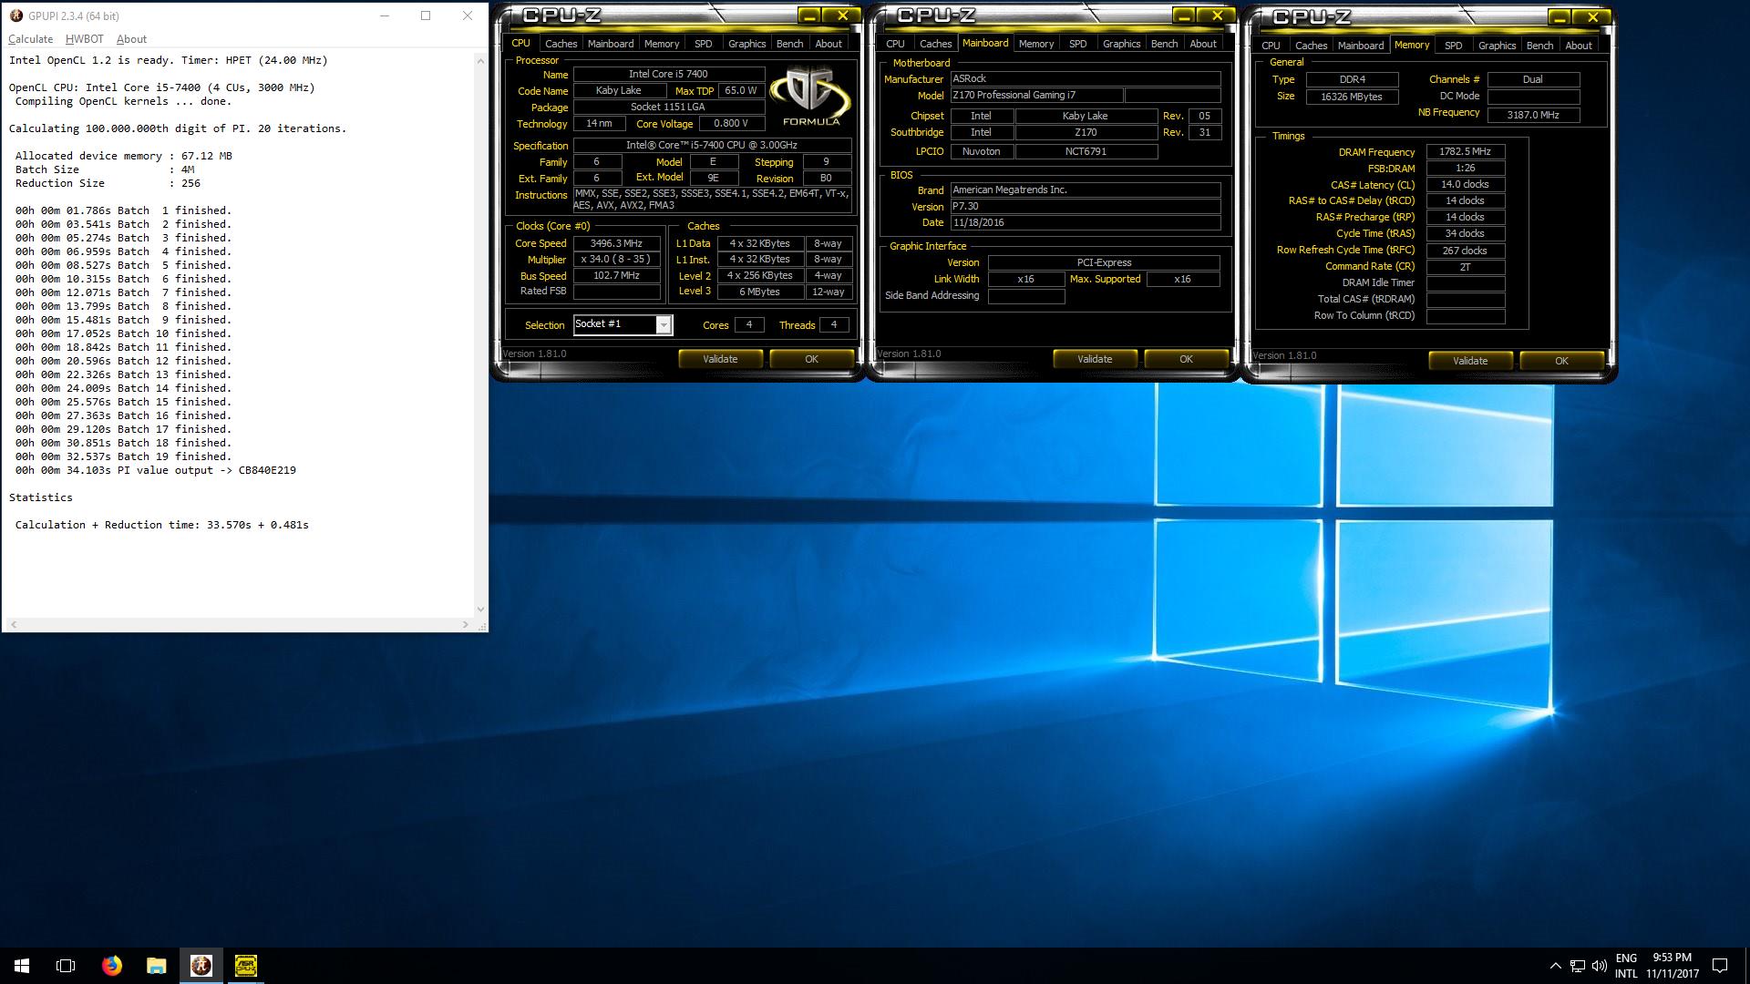Screen dimensions: 1750x984
Task: Close the GPUPI window
Action: (468, 15)
